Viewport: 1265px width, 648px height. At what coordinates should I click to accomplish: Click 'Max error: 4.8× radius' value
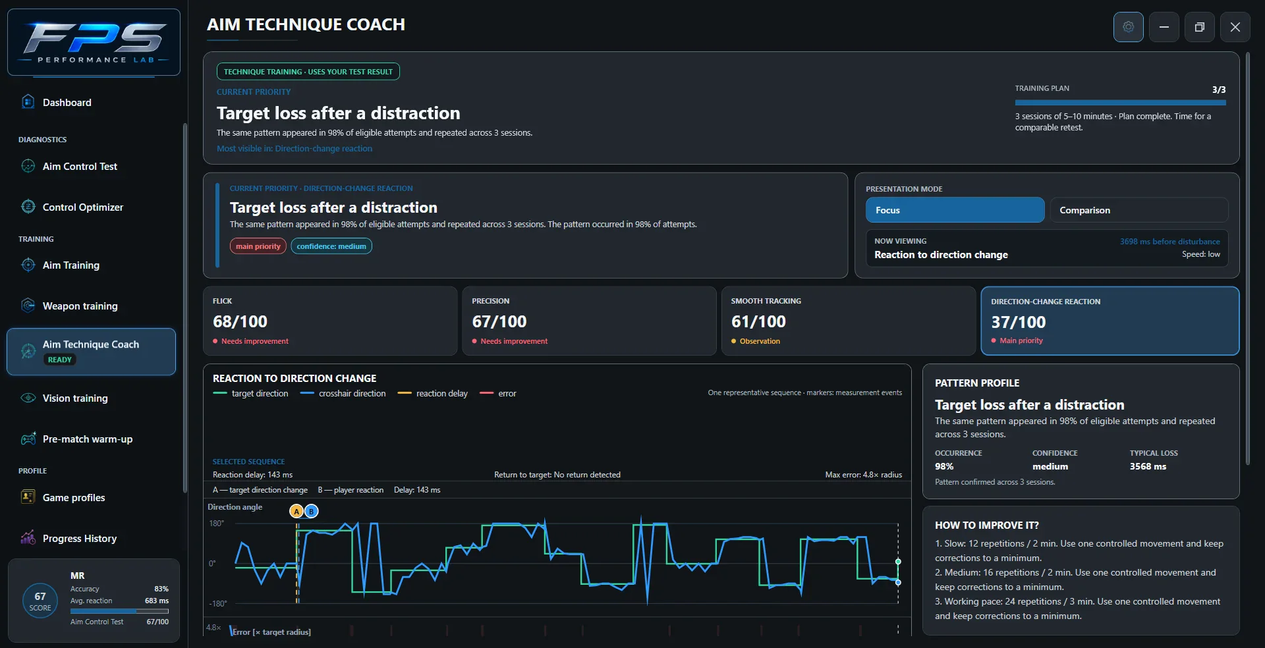(x=863, y=475)
